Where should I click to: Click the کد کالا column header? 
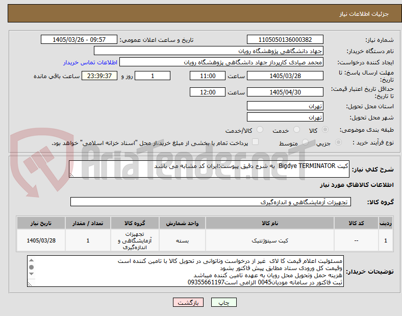click(356, 223)
